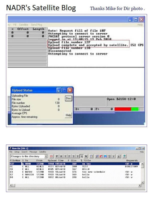Image resolution: width=156 pixels, height=198 pixels.
Task: Open the Send Msg menu in upper window
Action: click(36, 25)
